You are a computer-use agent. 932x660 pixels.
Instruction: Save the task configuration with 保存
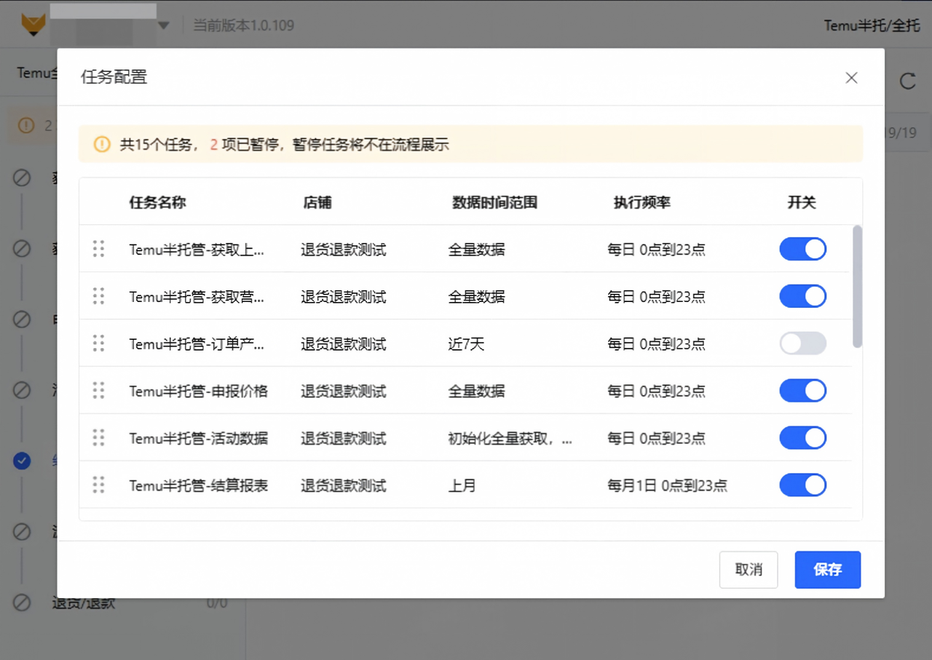tap(828, 570)
